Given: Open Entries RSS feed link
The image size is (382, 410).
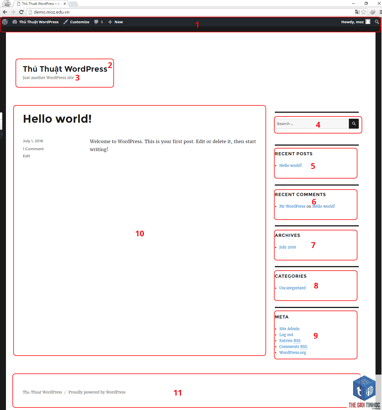Looking at the screenshot, I should 290,341.
